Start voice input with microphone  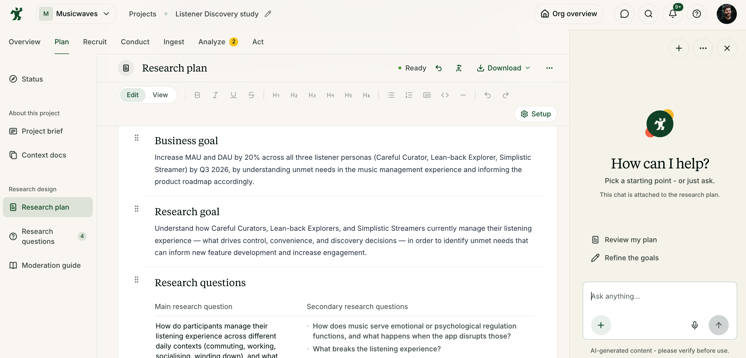(x=695, y=325)
